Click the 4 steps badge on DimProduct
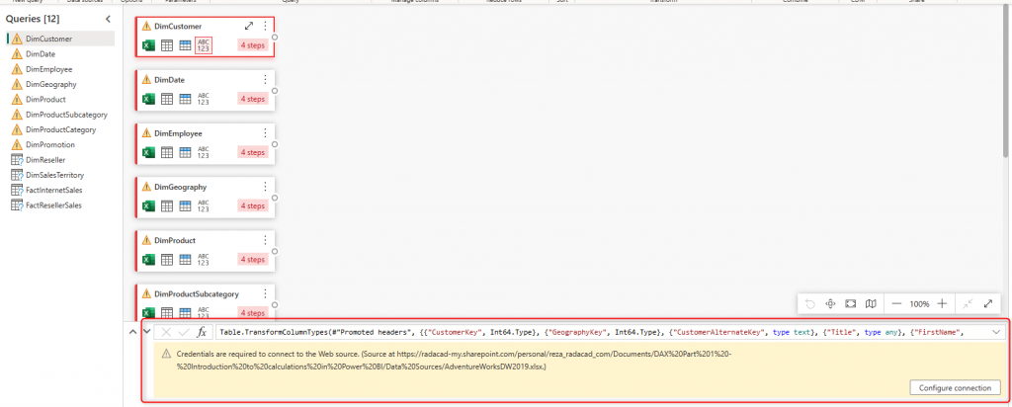1012x407 pixels. [252, 260]
